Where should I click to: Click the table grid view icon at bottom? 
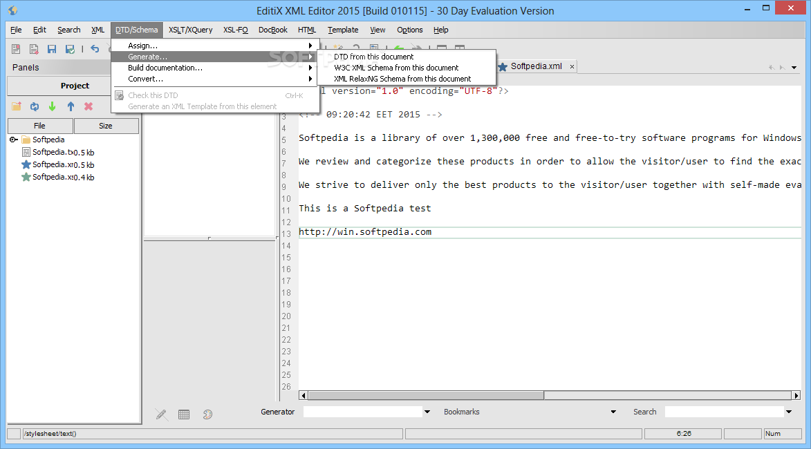point(184,414)
